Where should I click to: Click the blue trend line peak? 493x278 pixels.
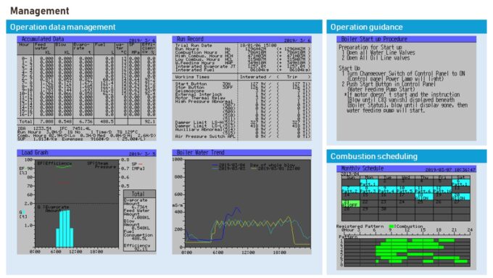click(x=236, y=208)
